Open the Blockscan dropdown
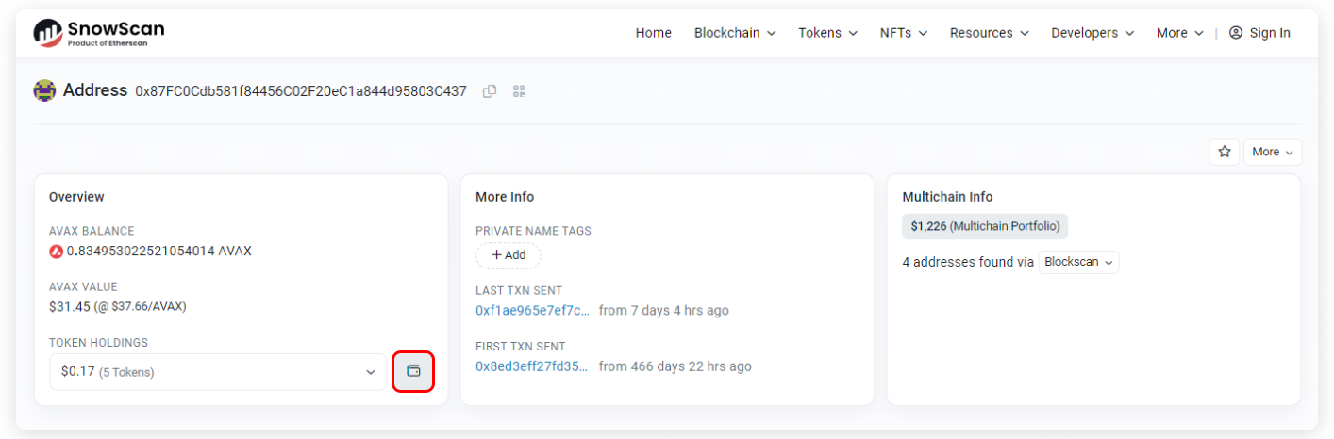The height and width of the screenshot is (439, 1334). click(1078, 262)
